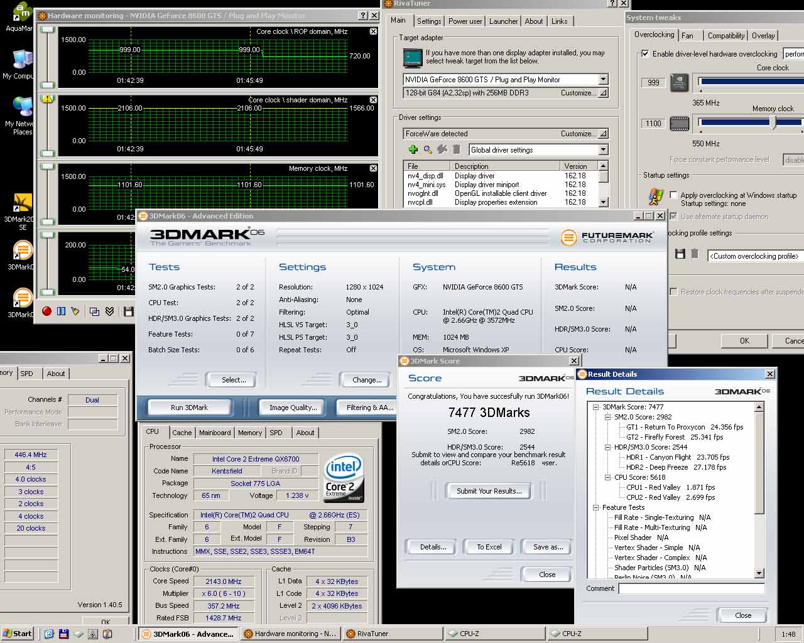This screenshot has width=804, height=643.
Task: Collapse the Feature Tests tree node
Action: pos(595,507)
